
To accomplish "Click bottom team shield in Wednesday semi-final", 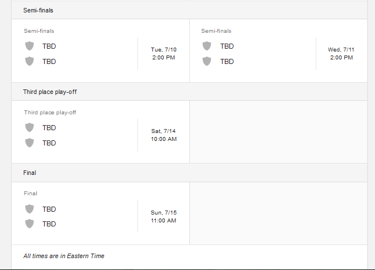I will [207, 61].
